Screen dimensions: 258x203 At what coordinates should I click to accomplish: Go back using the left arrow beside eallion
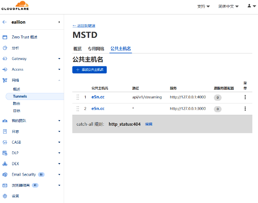[5, 22]
